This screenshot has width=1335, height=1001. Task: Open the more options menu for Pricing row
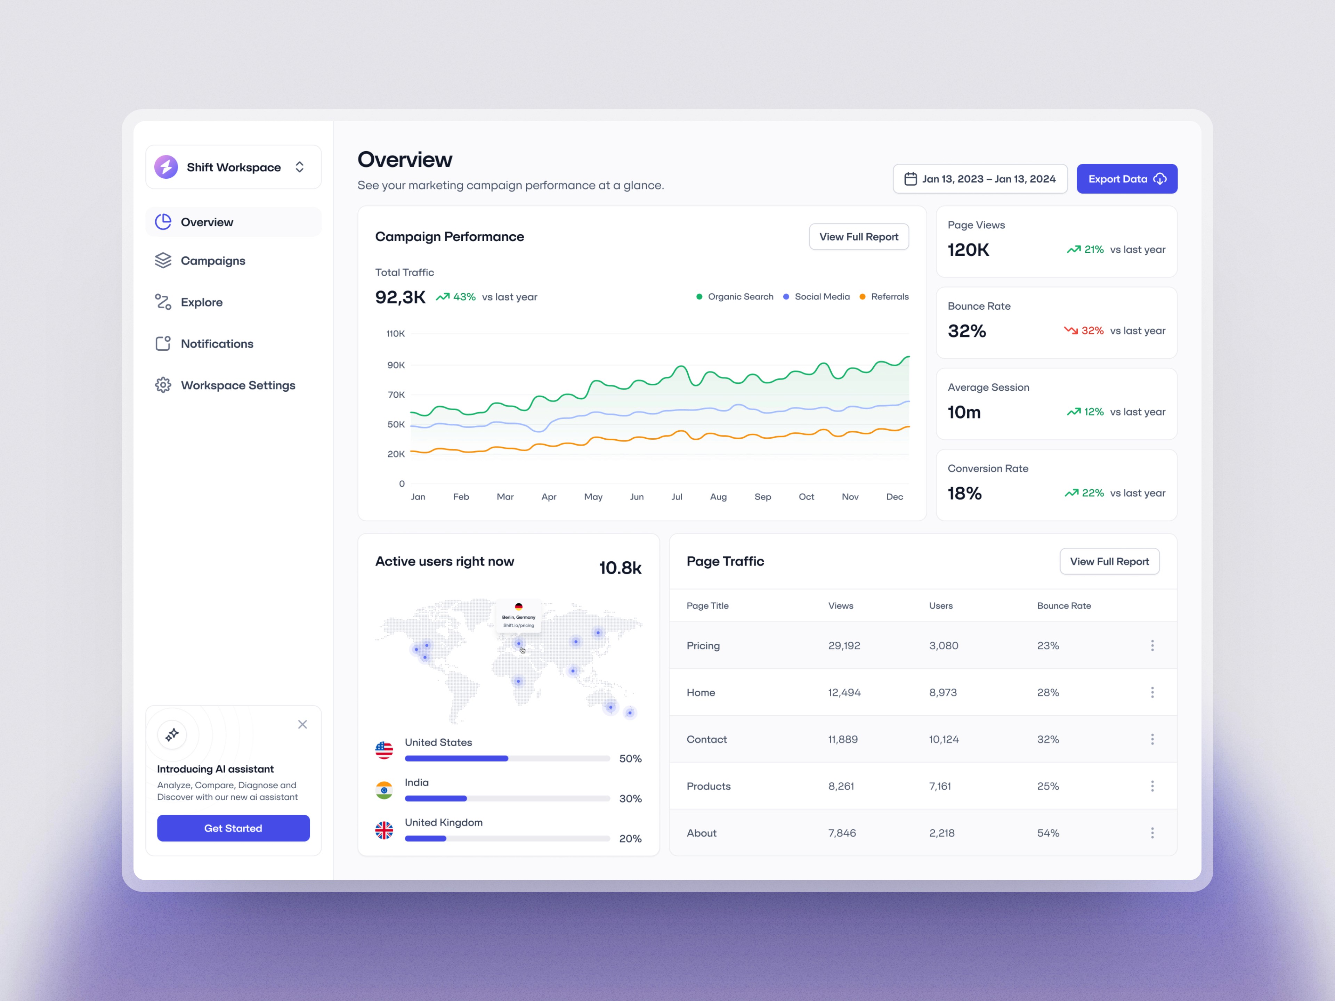[x=1152, y=645]
